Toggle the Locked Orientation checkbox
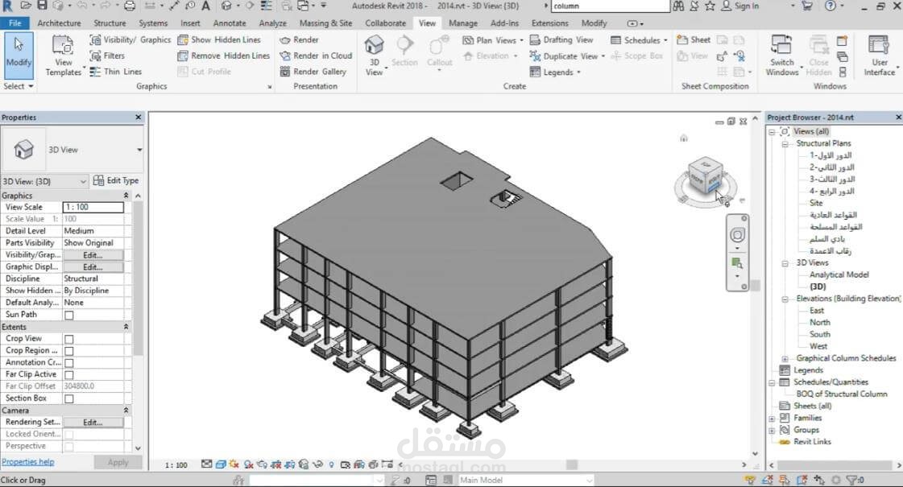 tap(69, 435)
